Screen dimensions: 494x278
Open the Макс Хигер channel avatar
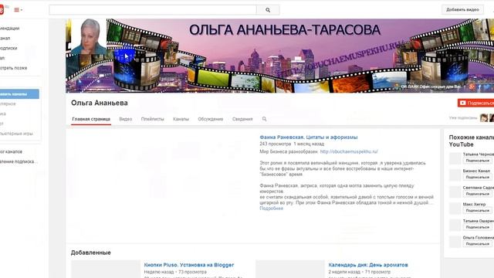tap(455, 208)
